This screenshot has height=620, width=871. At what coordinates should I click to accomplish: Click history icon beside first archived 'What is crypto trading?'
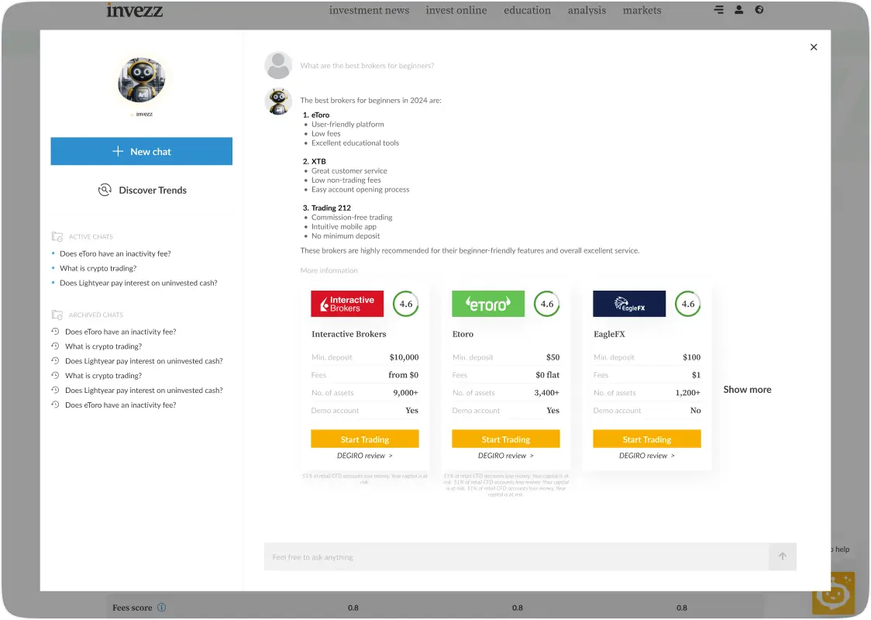tap(55, 346)
